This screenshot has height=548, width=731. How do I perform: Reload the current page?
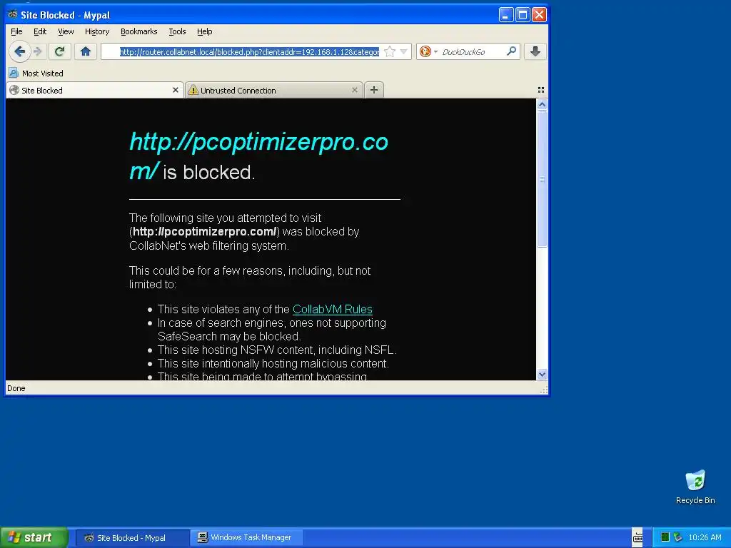point(59,51)
